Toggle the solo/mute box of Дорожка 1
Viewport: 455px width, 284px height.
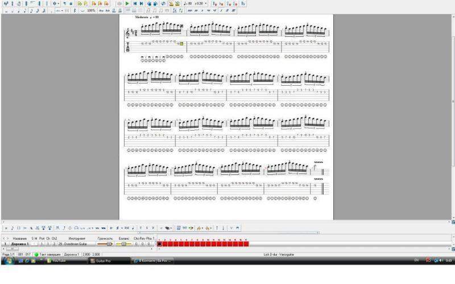(x=34, y=244)
